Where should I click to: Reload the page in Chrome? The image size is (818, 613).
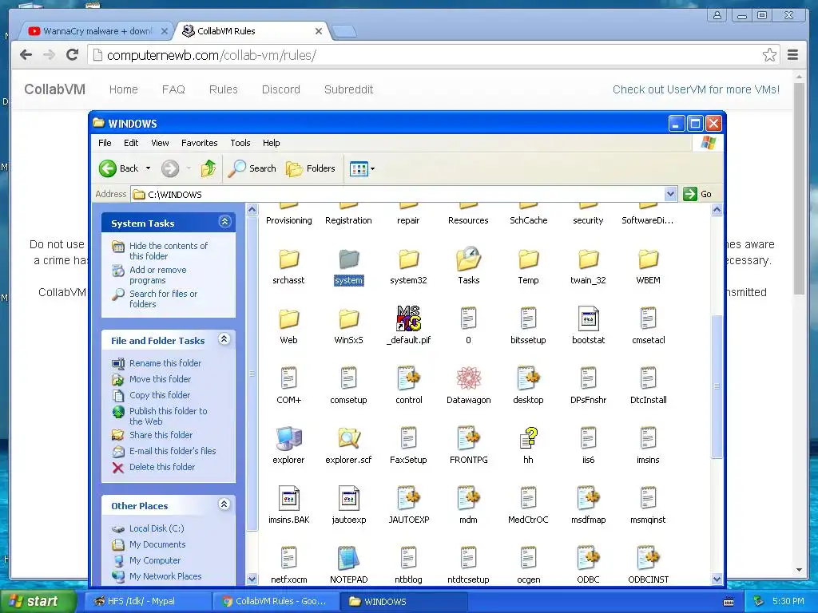(73, 55)
